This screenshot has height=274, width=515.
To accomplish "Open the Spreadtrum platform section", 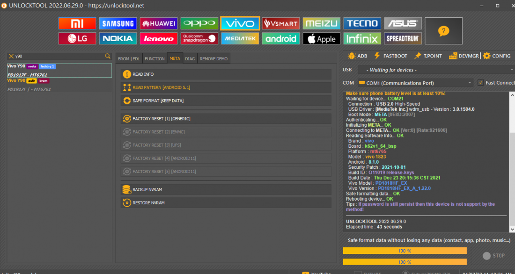I will pos(403,38).
